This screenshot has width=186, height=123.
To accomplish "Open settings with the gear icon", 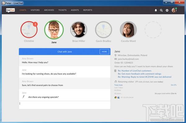I will [167, 10].
